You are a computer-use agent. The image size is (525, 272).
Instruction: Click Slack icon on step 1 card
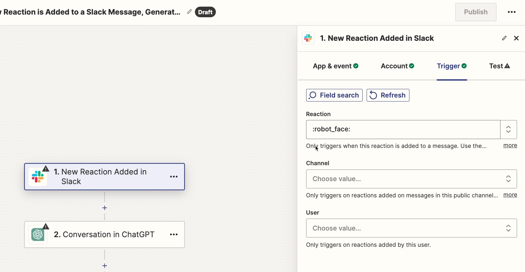point(38,177)
